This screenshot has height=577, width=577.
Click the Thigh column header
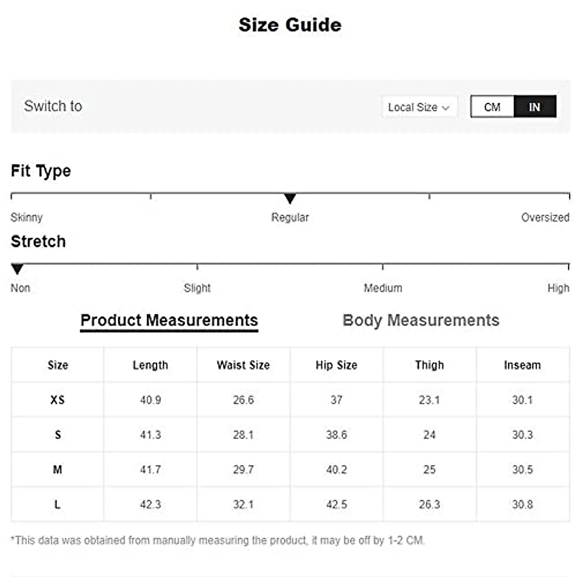click(429, 365)
